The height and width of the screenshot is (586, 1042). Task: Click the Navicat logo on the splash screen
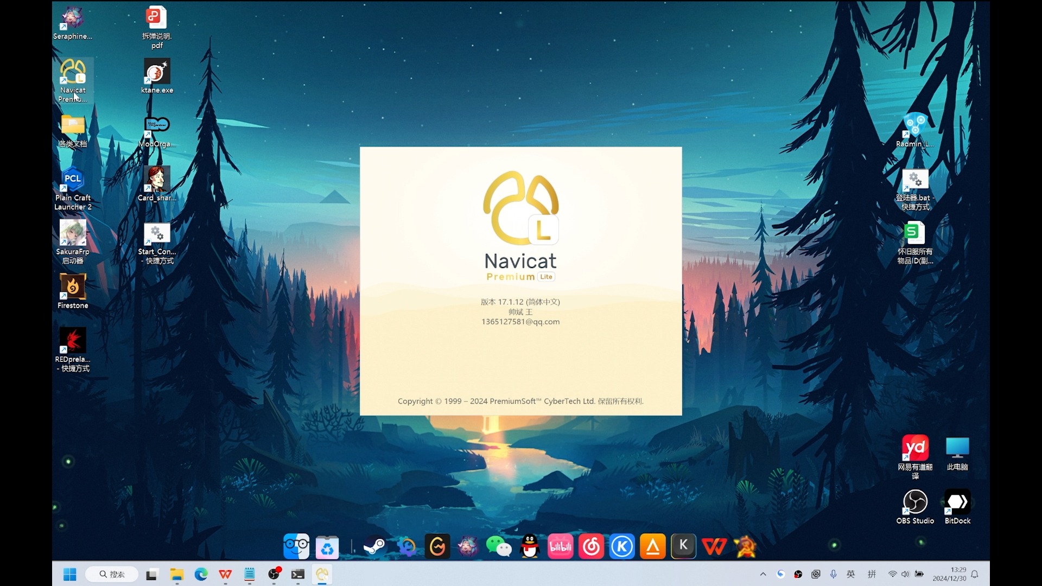coord(521,208)
